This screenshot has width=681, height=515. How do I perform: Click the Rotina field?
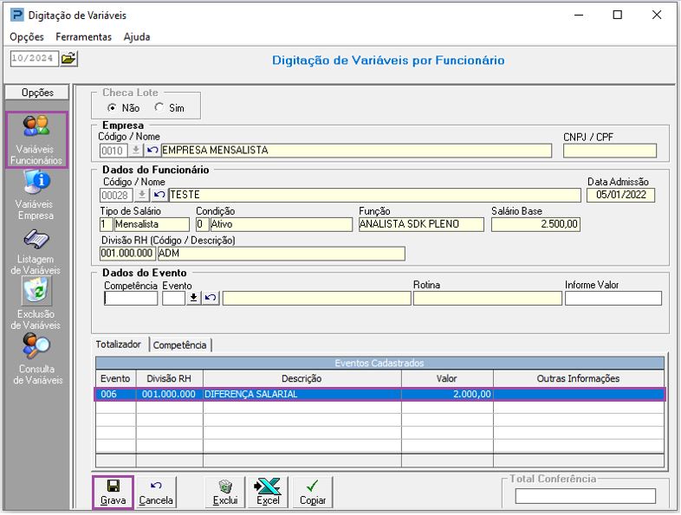tap(487, 298)
